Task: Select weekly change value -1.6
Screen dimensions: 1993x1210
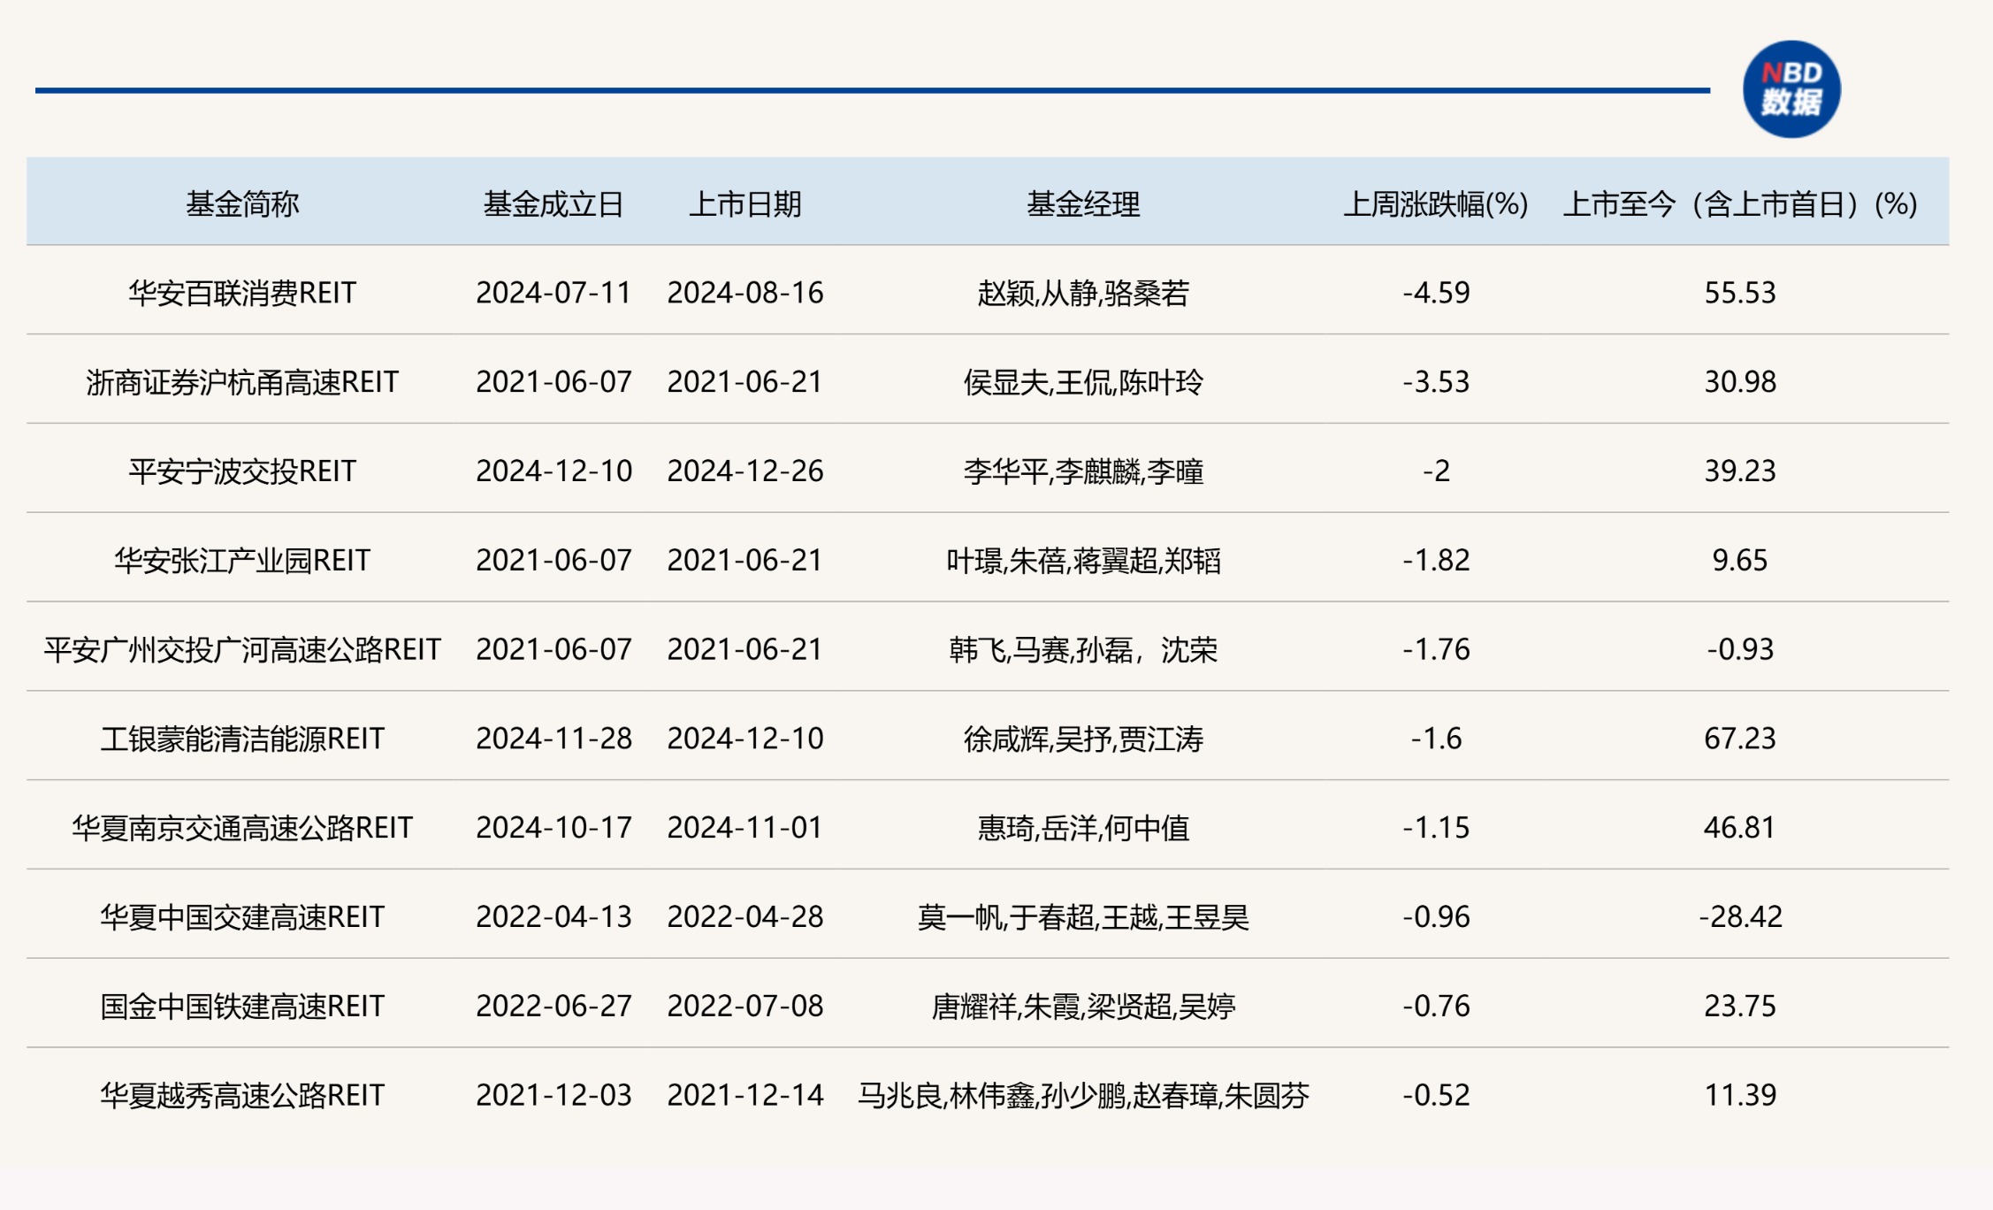Action: click(1436, 739)
